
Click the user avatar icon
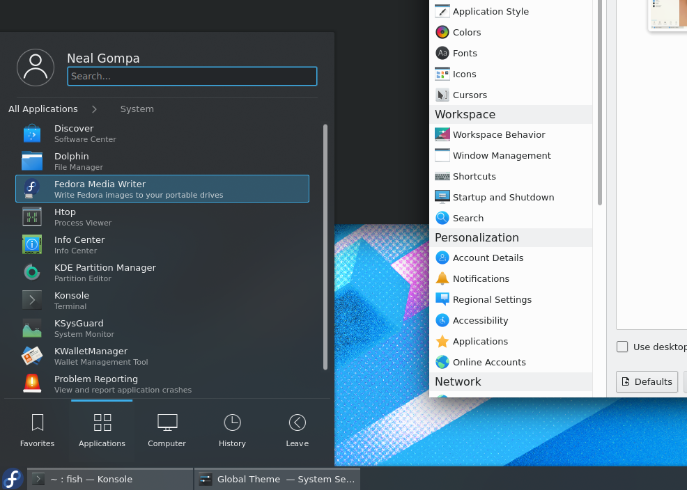(36, 68)
